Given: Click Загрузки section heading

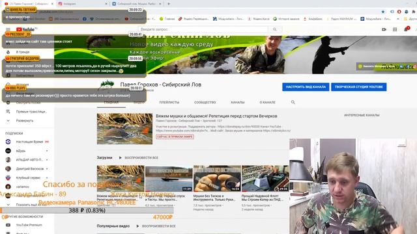Looking at the screenshot, I should click(104, 157).
